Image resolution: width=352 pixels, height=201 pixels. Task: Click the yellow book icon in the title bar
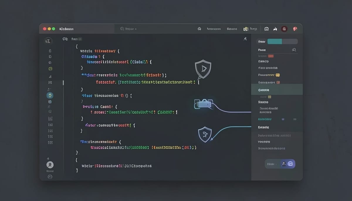coord(246,29)
